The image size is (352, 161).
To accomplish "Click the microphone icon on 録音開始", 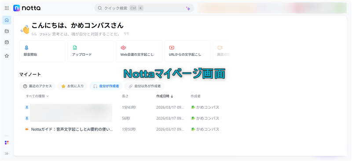I will click(x=26, y=48).
